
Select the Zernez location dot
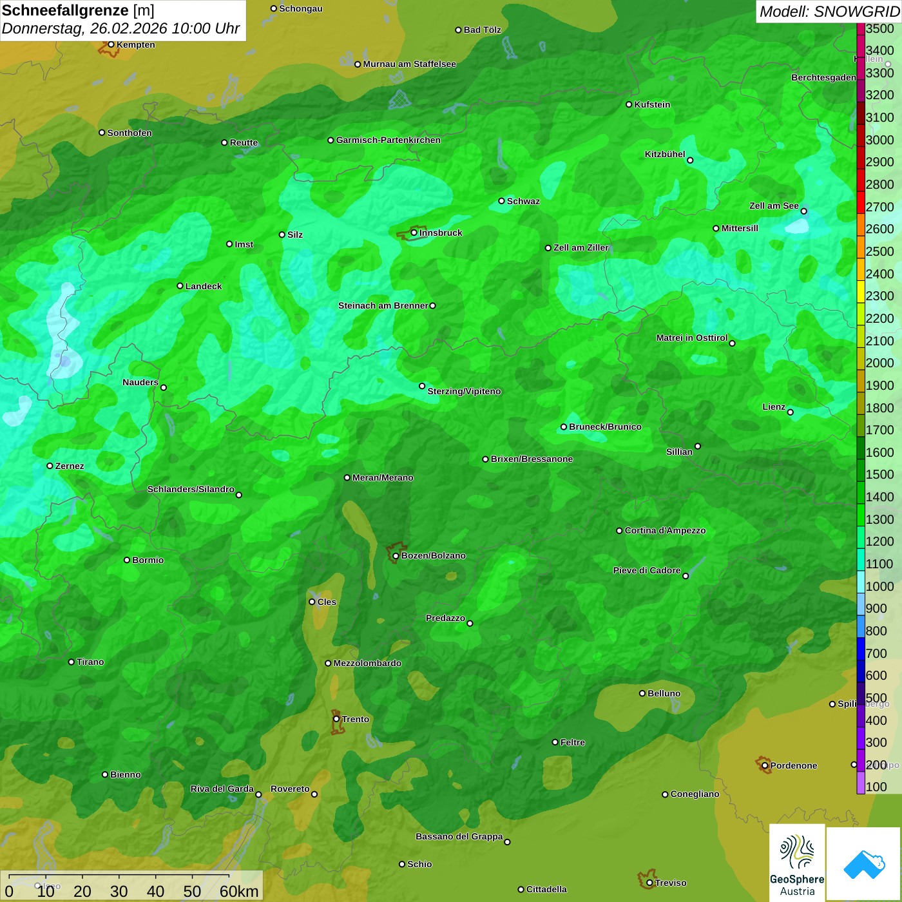click(50, 466)
